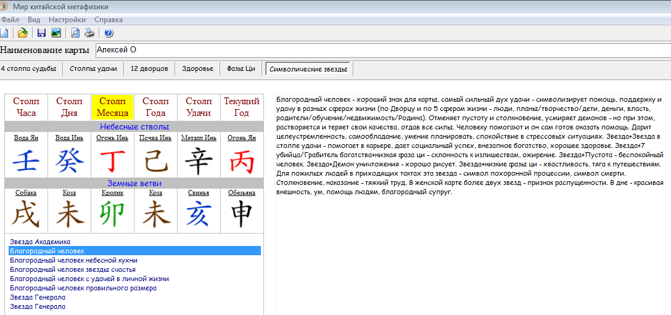Viewport: 671px width, 315px height.
Task: Open print preview with magnifier icon
Action: click(75, 33)
